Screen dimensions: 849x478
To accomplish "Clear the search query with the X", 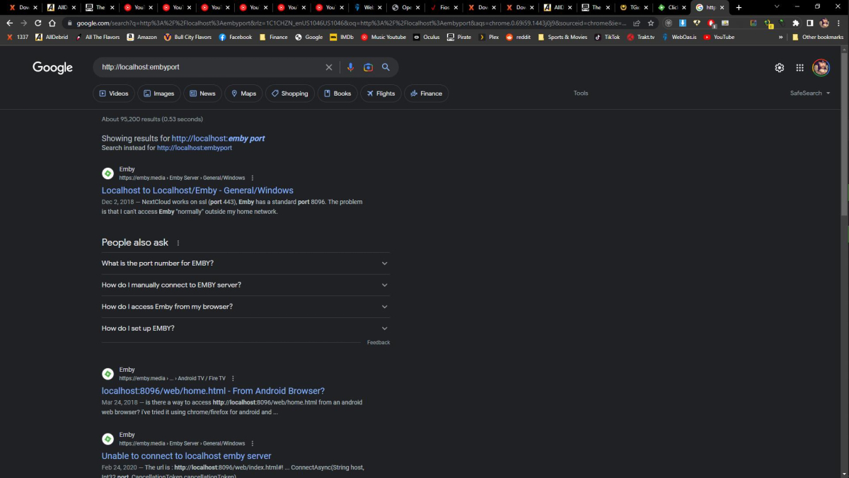I will [328, 67].
